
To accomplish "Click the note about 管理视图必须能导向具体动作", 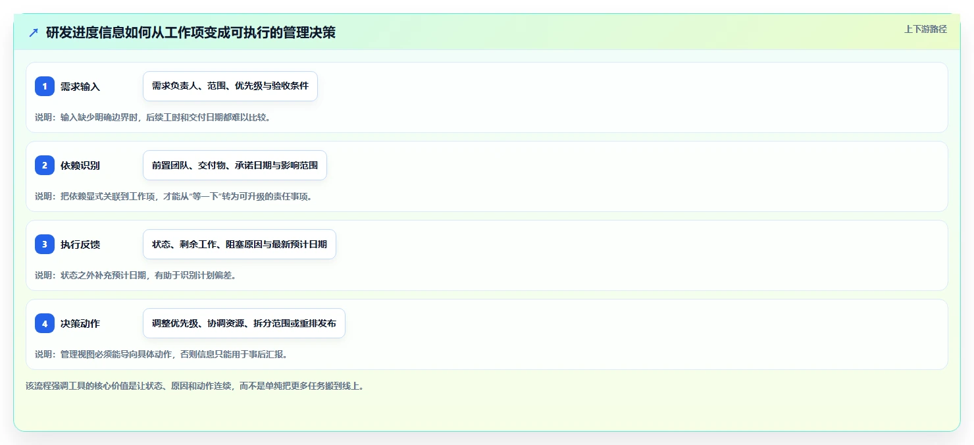I will [161, 354].
